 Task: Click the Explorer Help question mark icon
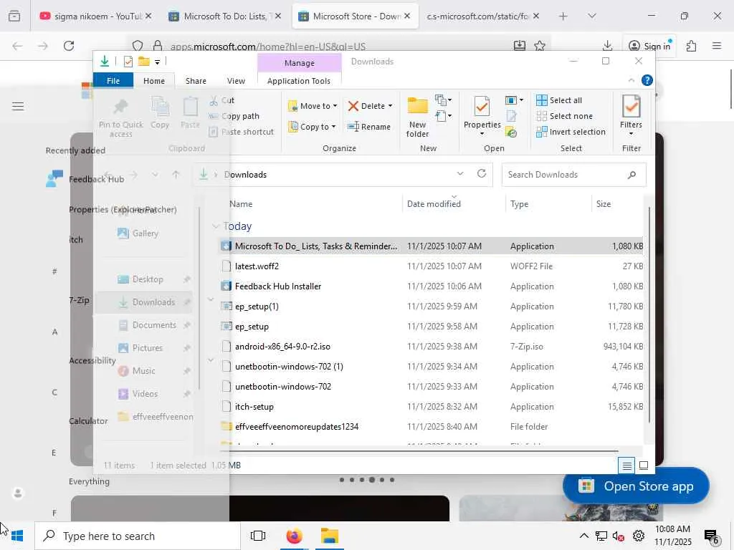(x=647, y=80)
